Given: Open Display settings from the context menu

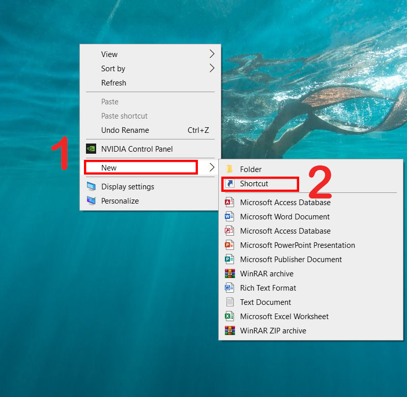Looking at the screenshot, I should [x=150, y=186].
